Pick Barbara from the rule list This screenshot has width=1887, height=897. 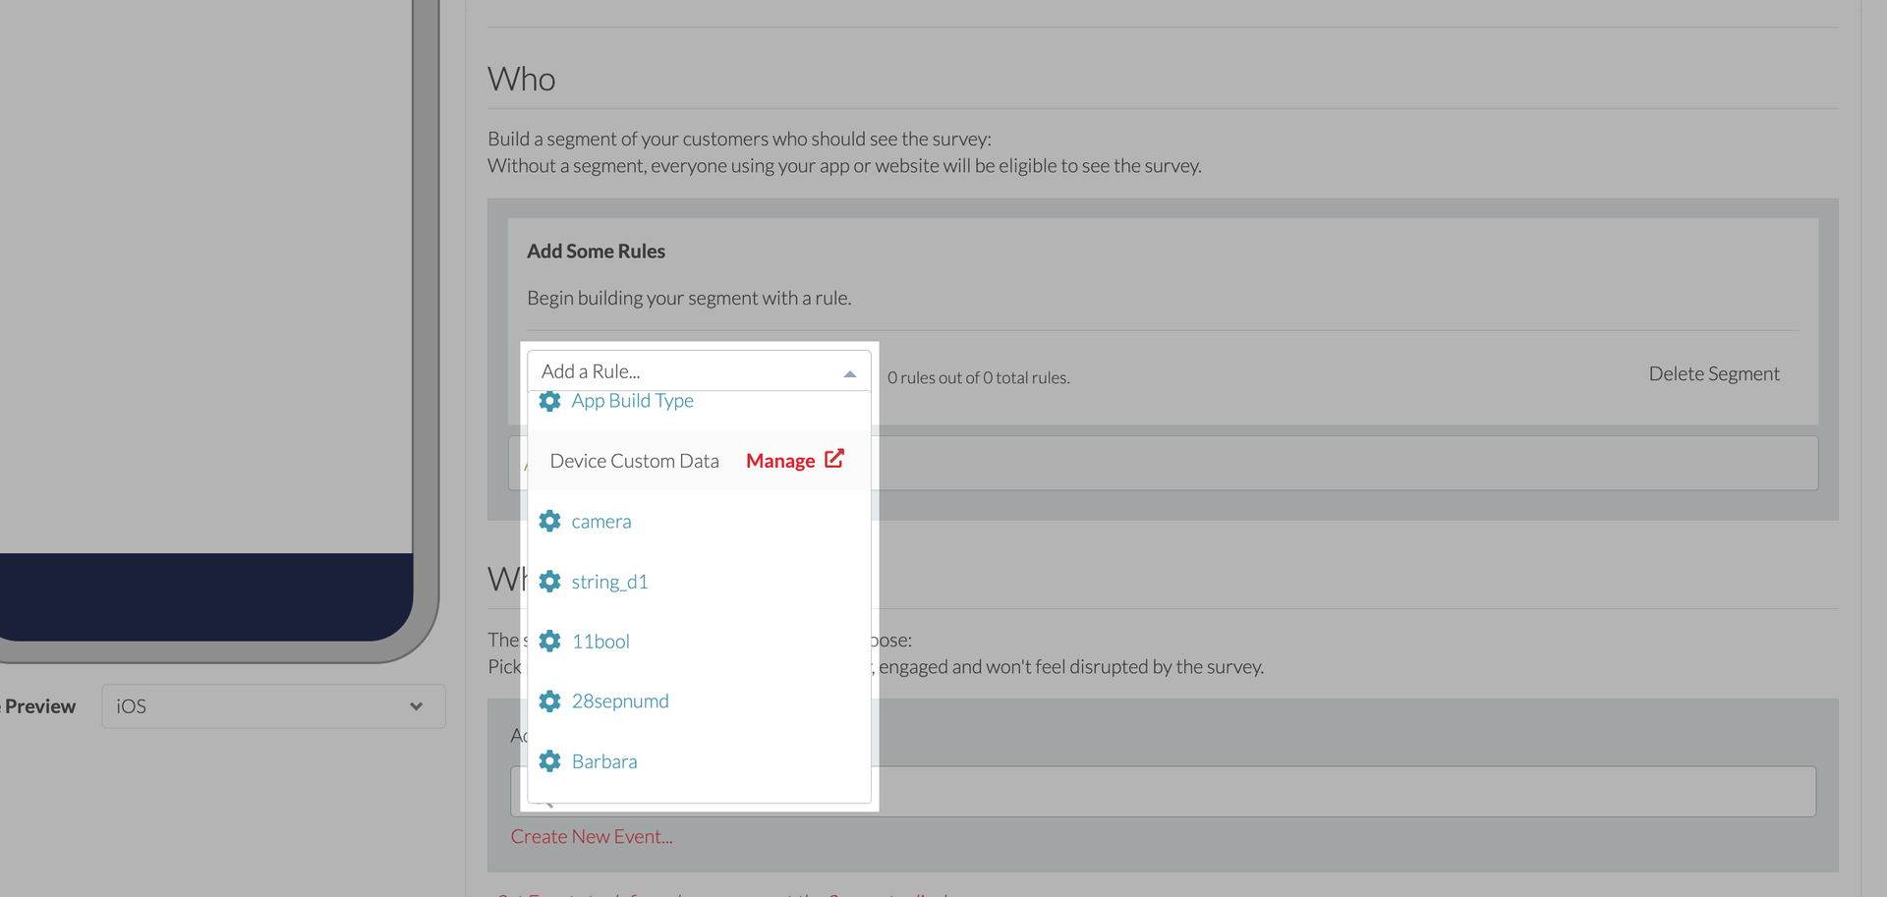(604, 761)
